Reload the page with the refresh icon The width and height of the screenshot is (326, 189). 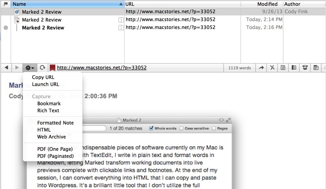pos(42,68)
